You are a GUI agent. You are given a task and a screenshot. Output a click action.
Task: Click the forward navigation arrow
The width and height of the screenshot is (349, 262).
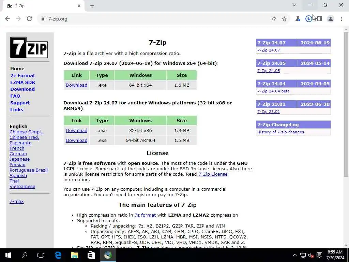tap(18, 19)
